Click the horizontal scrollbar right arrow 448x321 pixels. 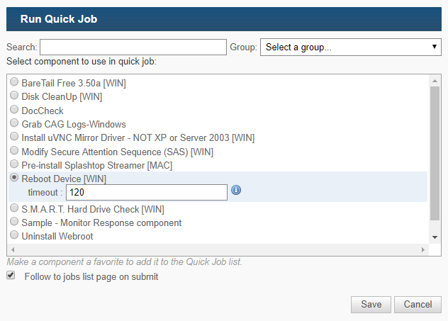(x=423, y=249)
